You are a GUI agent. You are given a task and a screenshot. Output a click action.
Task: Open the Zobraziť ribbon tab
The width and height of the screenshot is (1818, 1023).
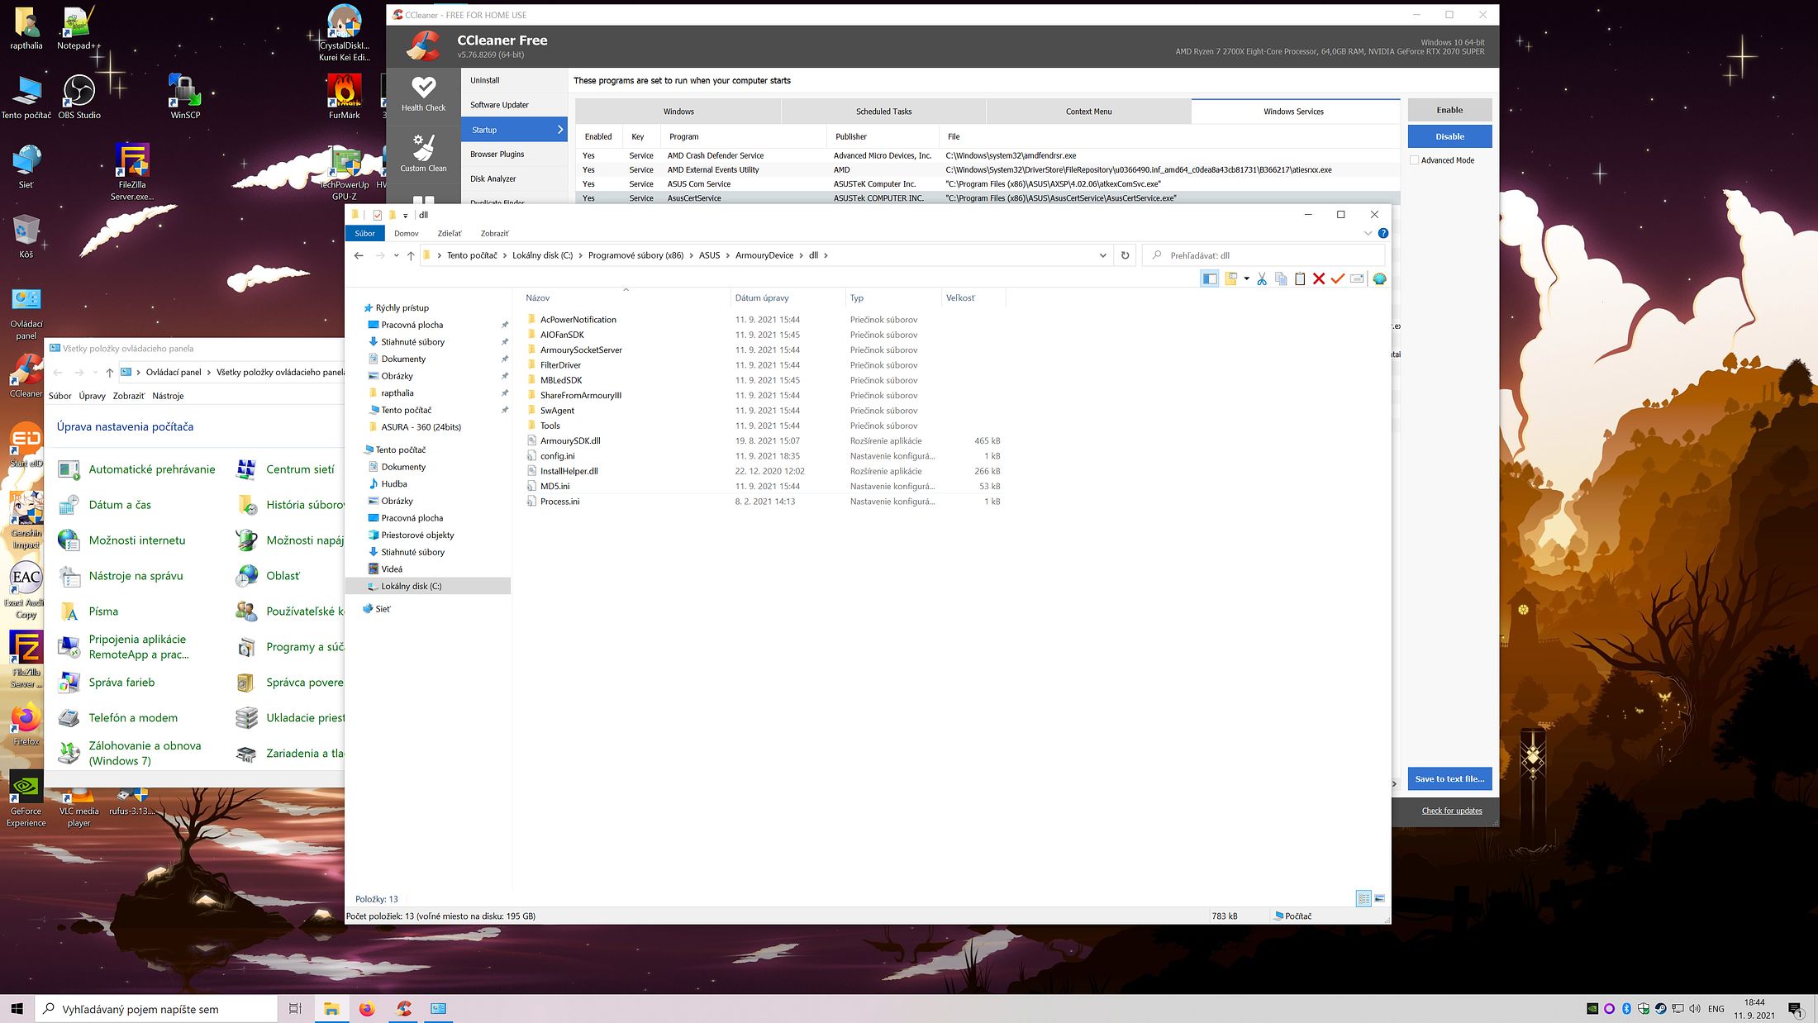point(495,234)
